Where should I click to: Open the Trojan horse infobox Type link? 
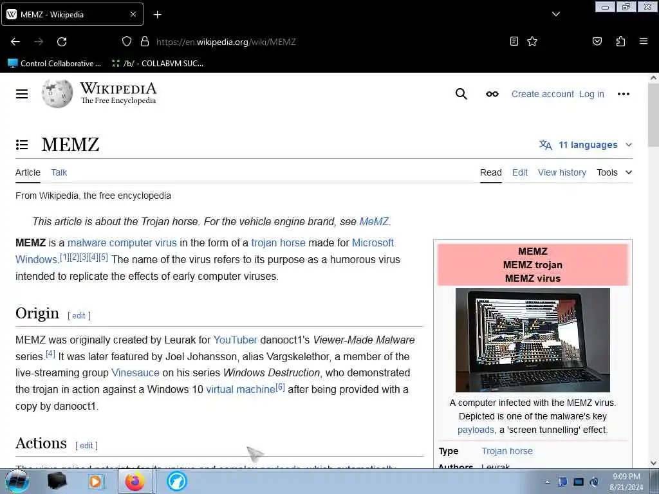pos(507,451)
